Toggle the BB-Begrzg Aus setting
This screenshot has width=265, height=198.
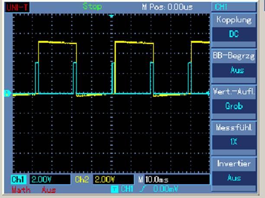pyautogui.click(x=234, y=70)
